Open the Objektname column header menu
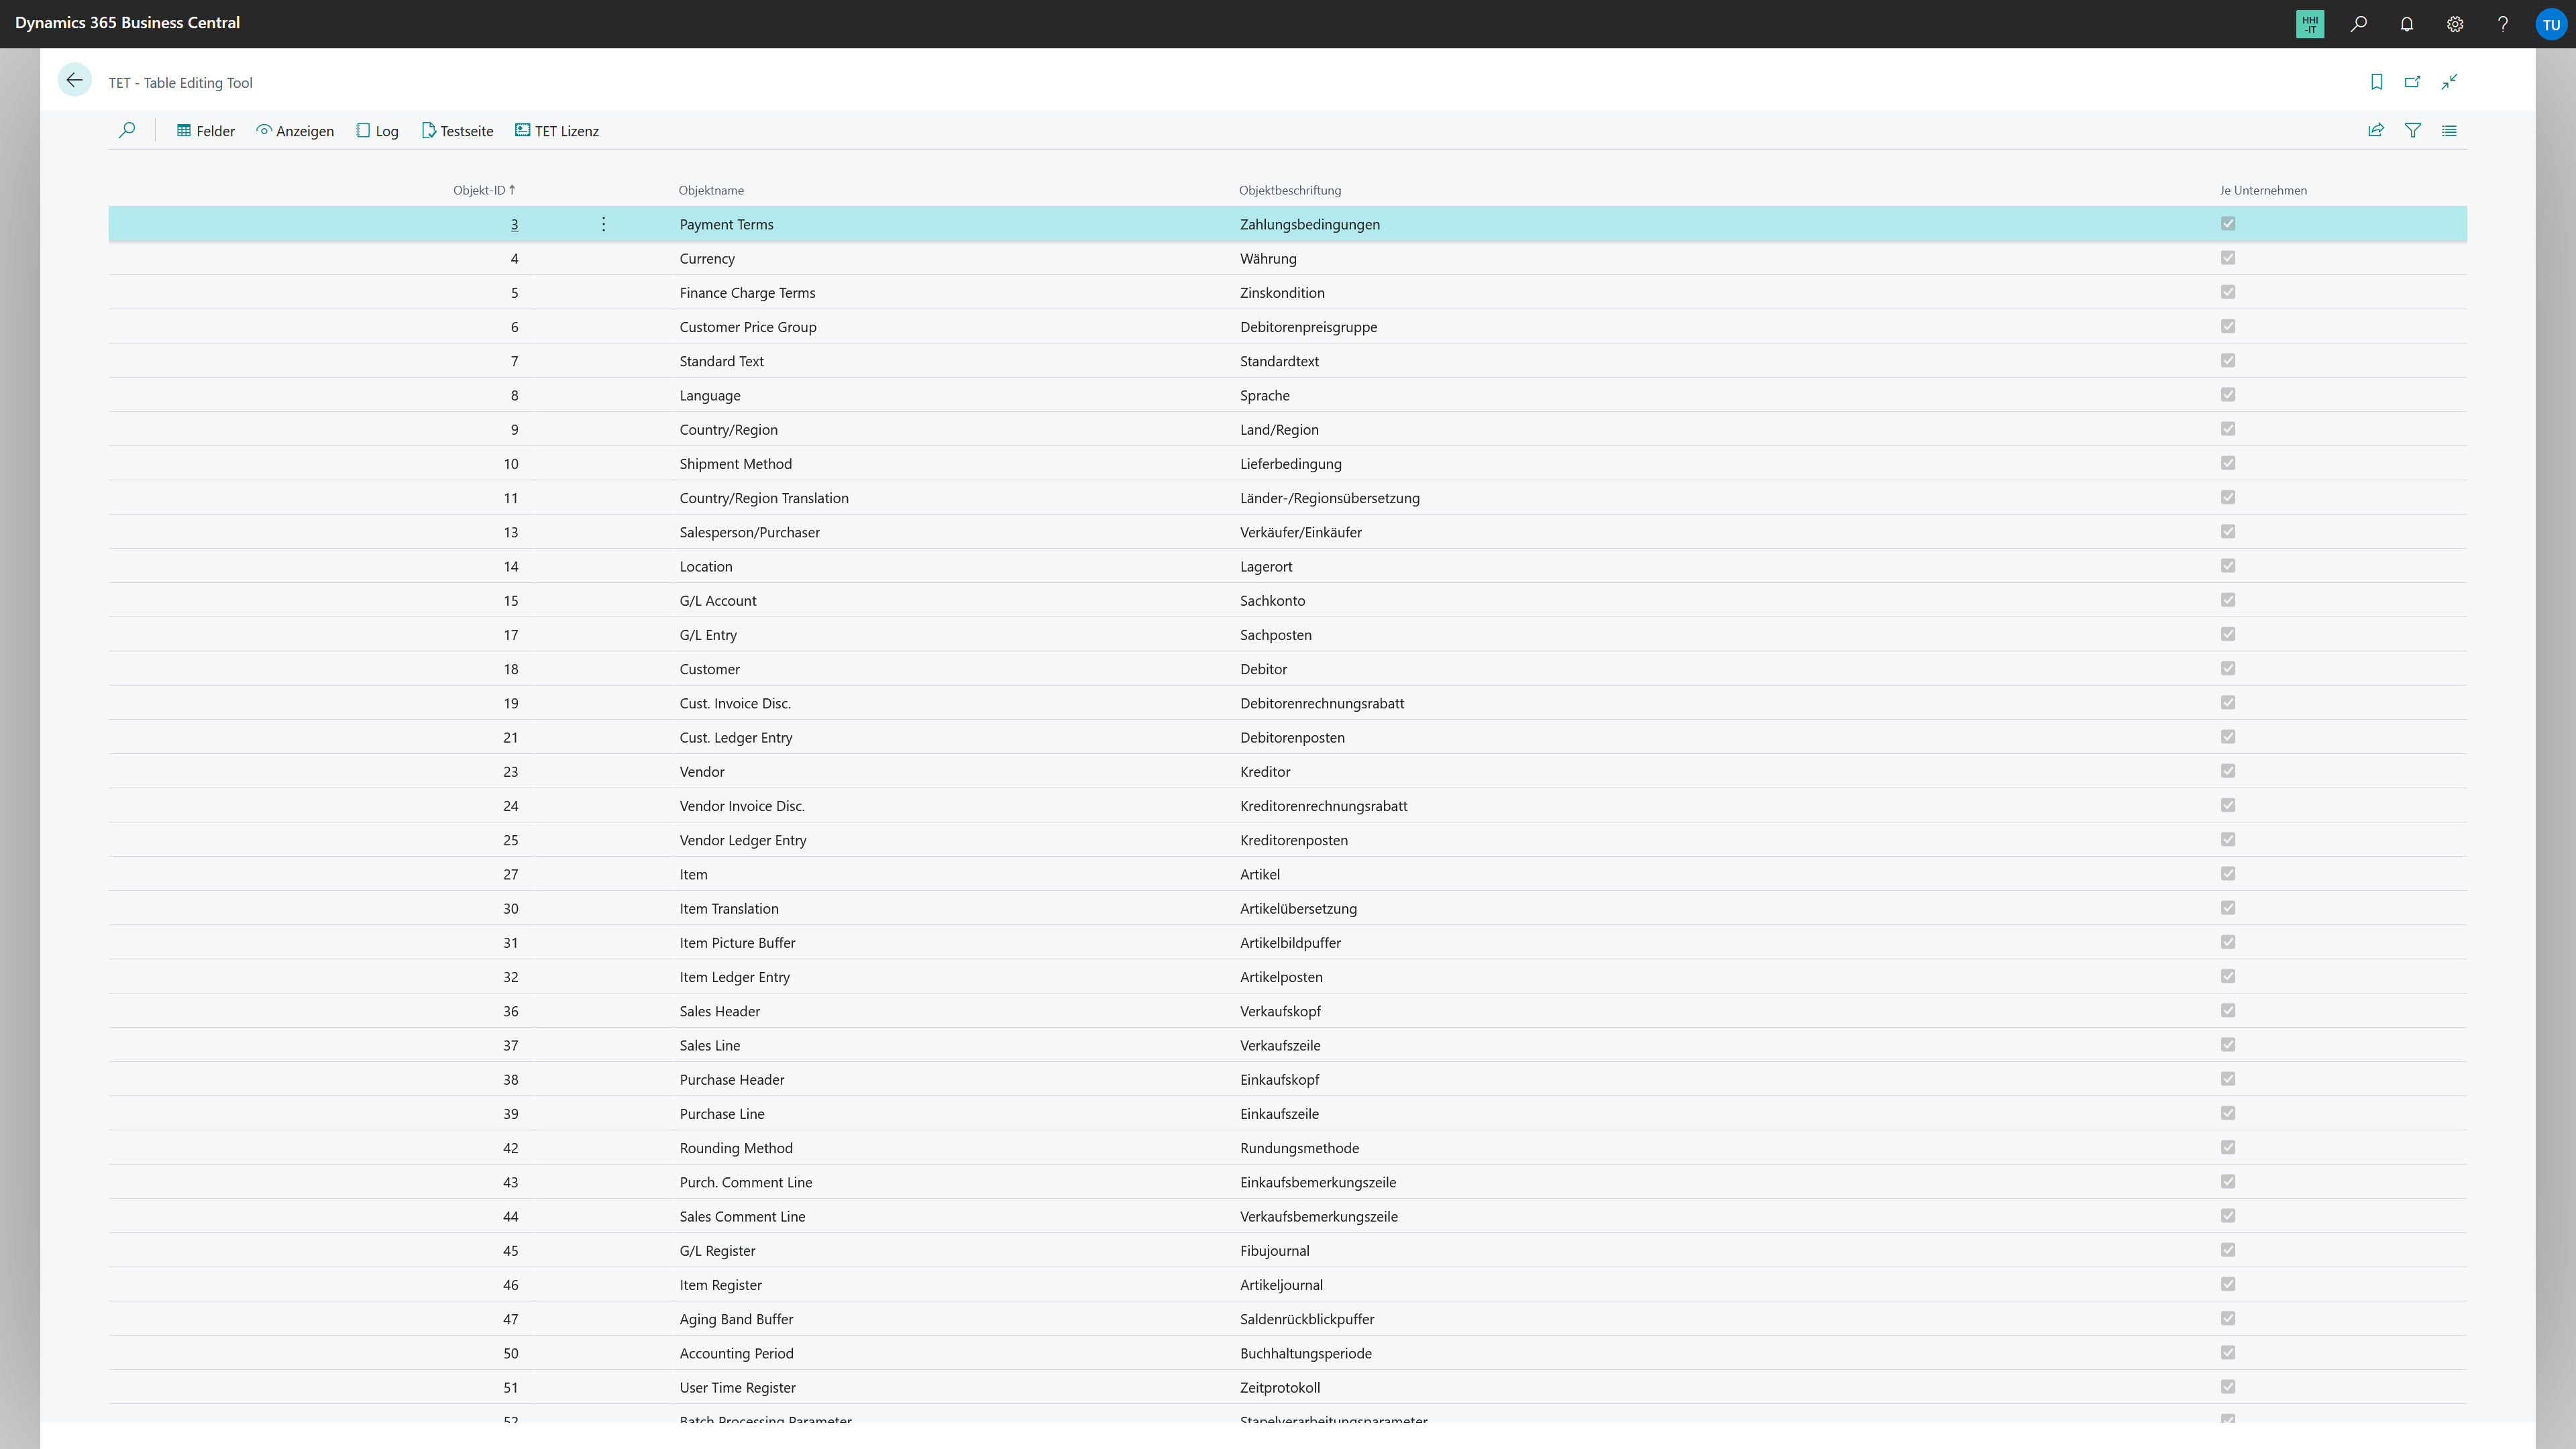 712,190
